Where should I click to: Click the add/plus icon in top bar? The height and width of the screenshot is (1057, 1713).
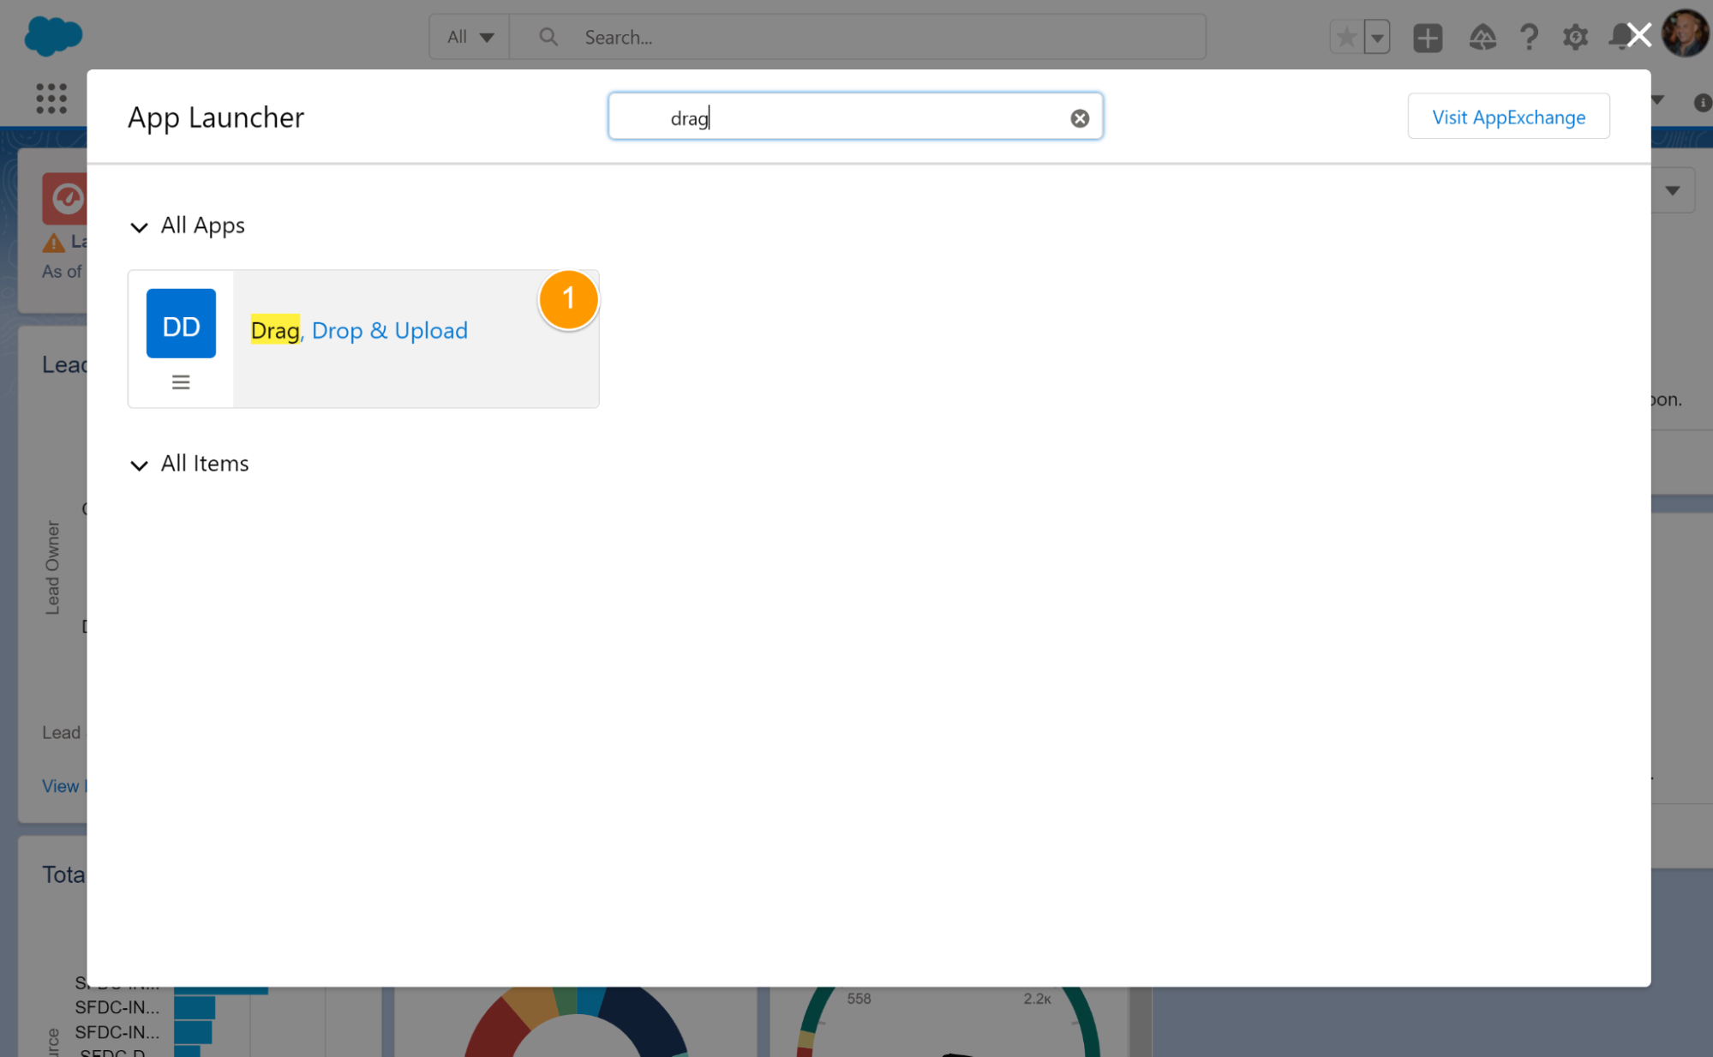(1428, 35)
